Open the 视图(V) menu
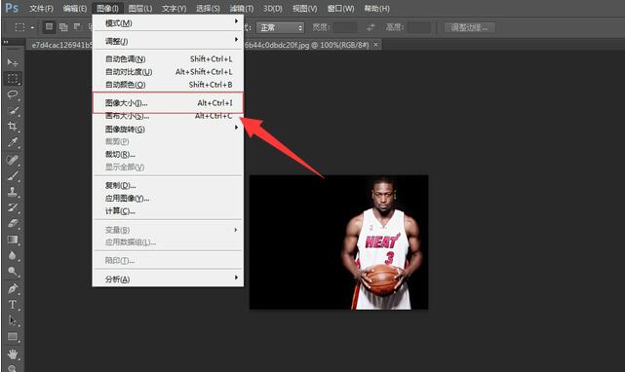The image size is (625, 372). pos(305,9)
